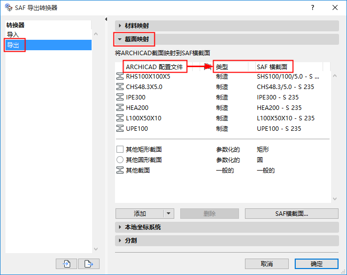Click the profile icon beside IPE300
The height and width of the screenshot is (275, 347).
(120, 97)
